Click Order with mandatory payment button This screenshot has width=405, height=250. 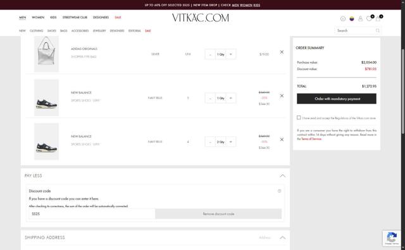336,98
